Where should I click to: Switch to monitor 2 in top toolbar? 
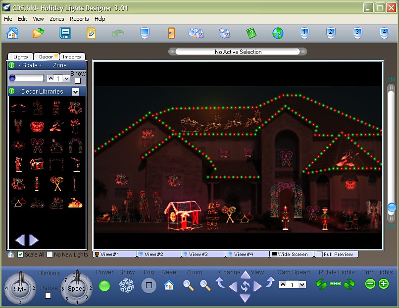(x=331, y=33)
